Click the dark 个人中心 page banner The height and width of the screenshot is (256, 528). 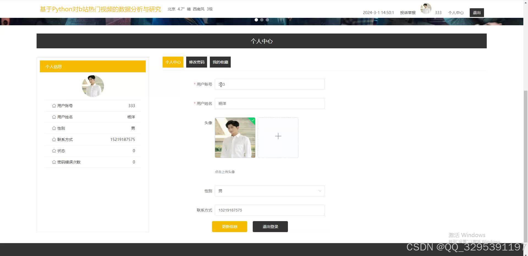pos(262,41)
